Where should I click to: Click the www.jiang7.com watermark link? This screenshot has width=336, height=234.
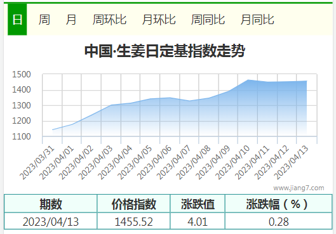(x=299, y=188)
